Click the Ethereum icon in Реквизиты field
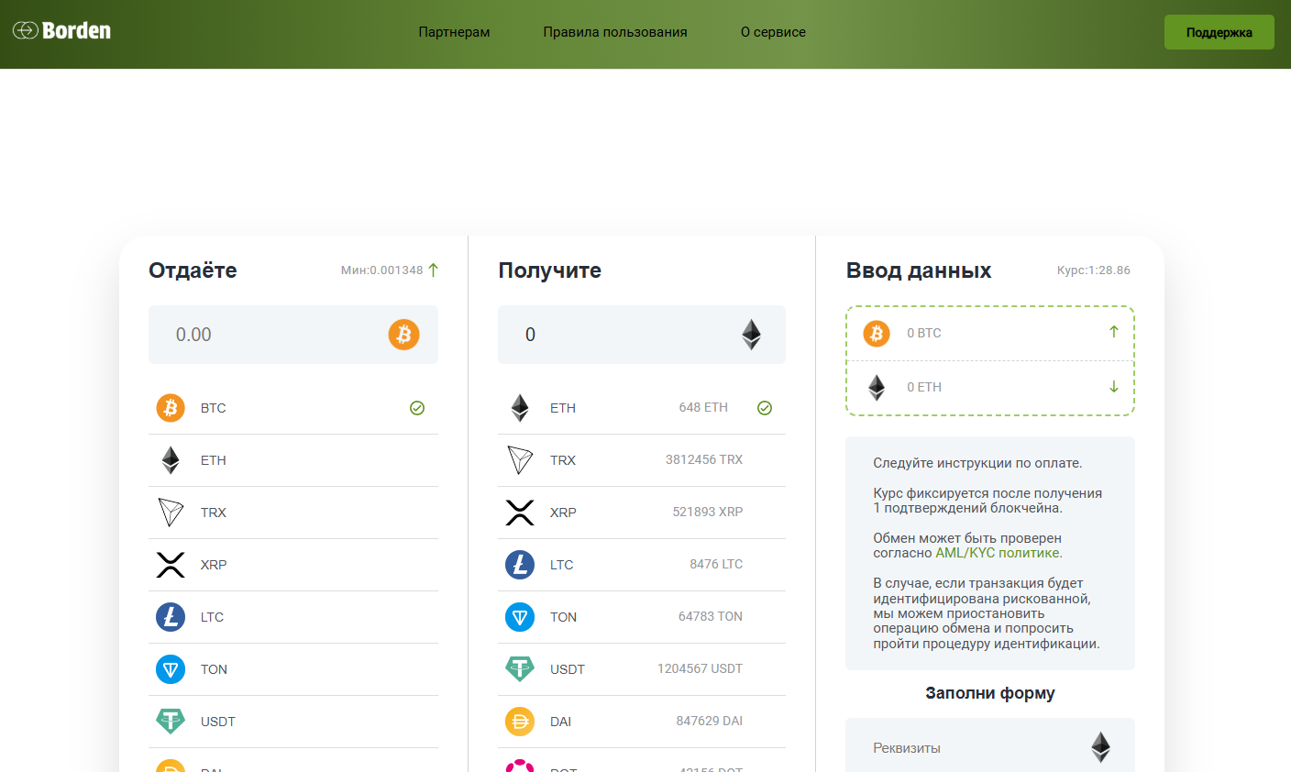This screenshot has height=772, width=1291. coord(1100,747)
